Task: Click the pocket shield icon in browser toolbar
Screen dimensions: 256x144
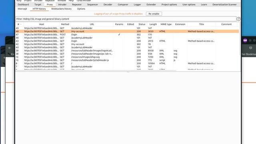Action: pyautogui.click(x=251, y=48)
